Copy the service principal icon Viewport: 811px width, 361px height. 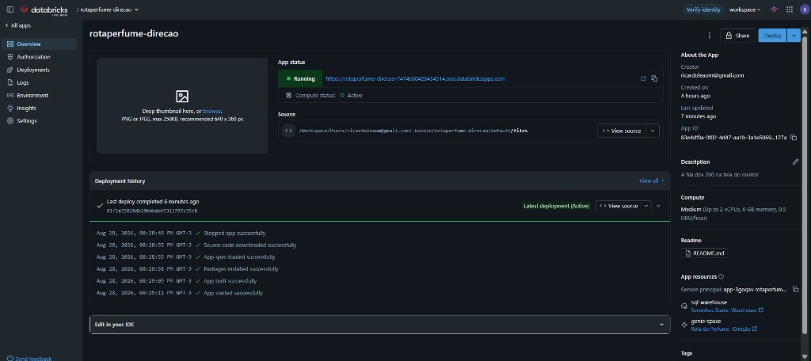[x=795, y=289]
